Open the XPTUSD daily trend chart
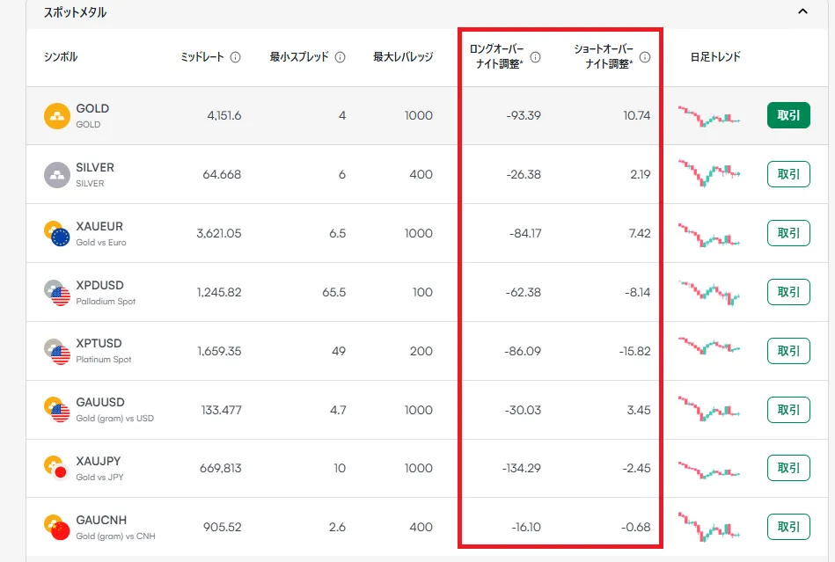The width and height of the screenshot is (835, 562). [709, 346]
